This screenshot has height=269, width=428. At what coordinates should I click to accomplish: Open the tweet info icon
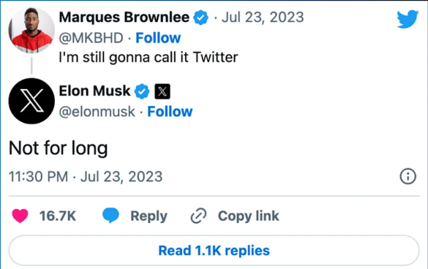[x=408, y=176]
